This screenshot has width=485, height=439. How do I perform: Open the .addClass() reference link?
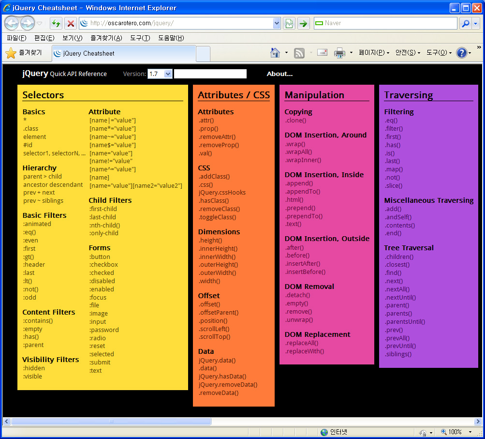pyautogui.click(x=214, y=177)
